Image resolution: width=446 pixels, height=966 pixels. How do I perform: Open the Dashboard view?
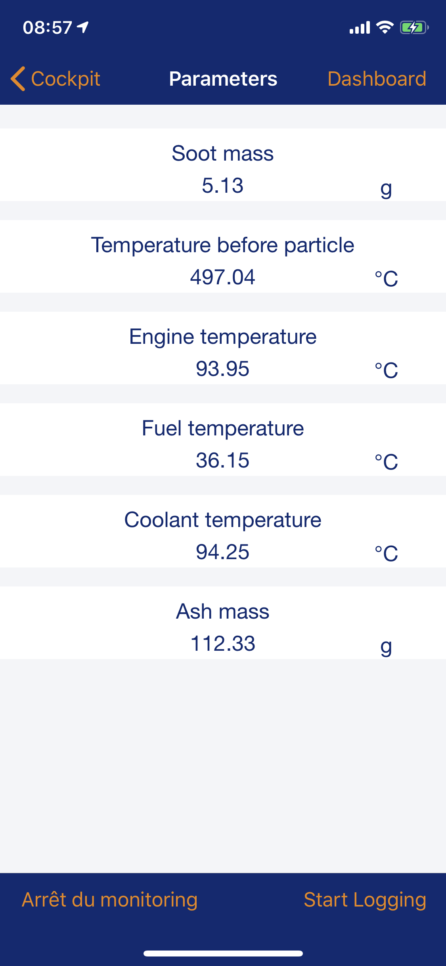(x=377, y=79)
